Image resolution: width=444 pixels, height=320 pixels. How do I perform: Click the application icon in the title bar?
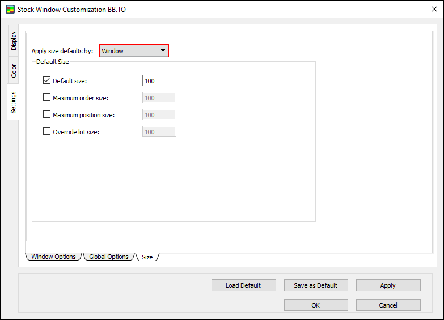pos(10,10)
